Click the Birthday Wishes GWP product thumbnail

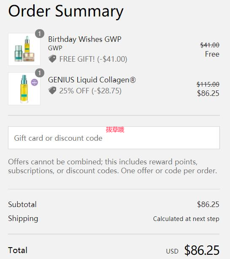tap(24, 49)
